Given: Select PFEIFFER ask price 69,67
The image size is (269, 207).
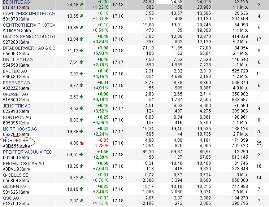Looking at the screenshot, I should (177, 152).
